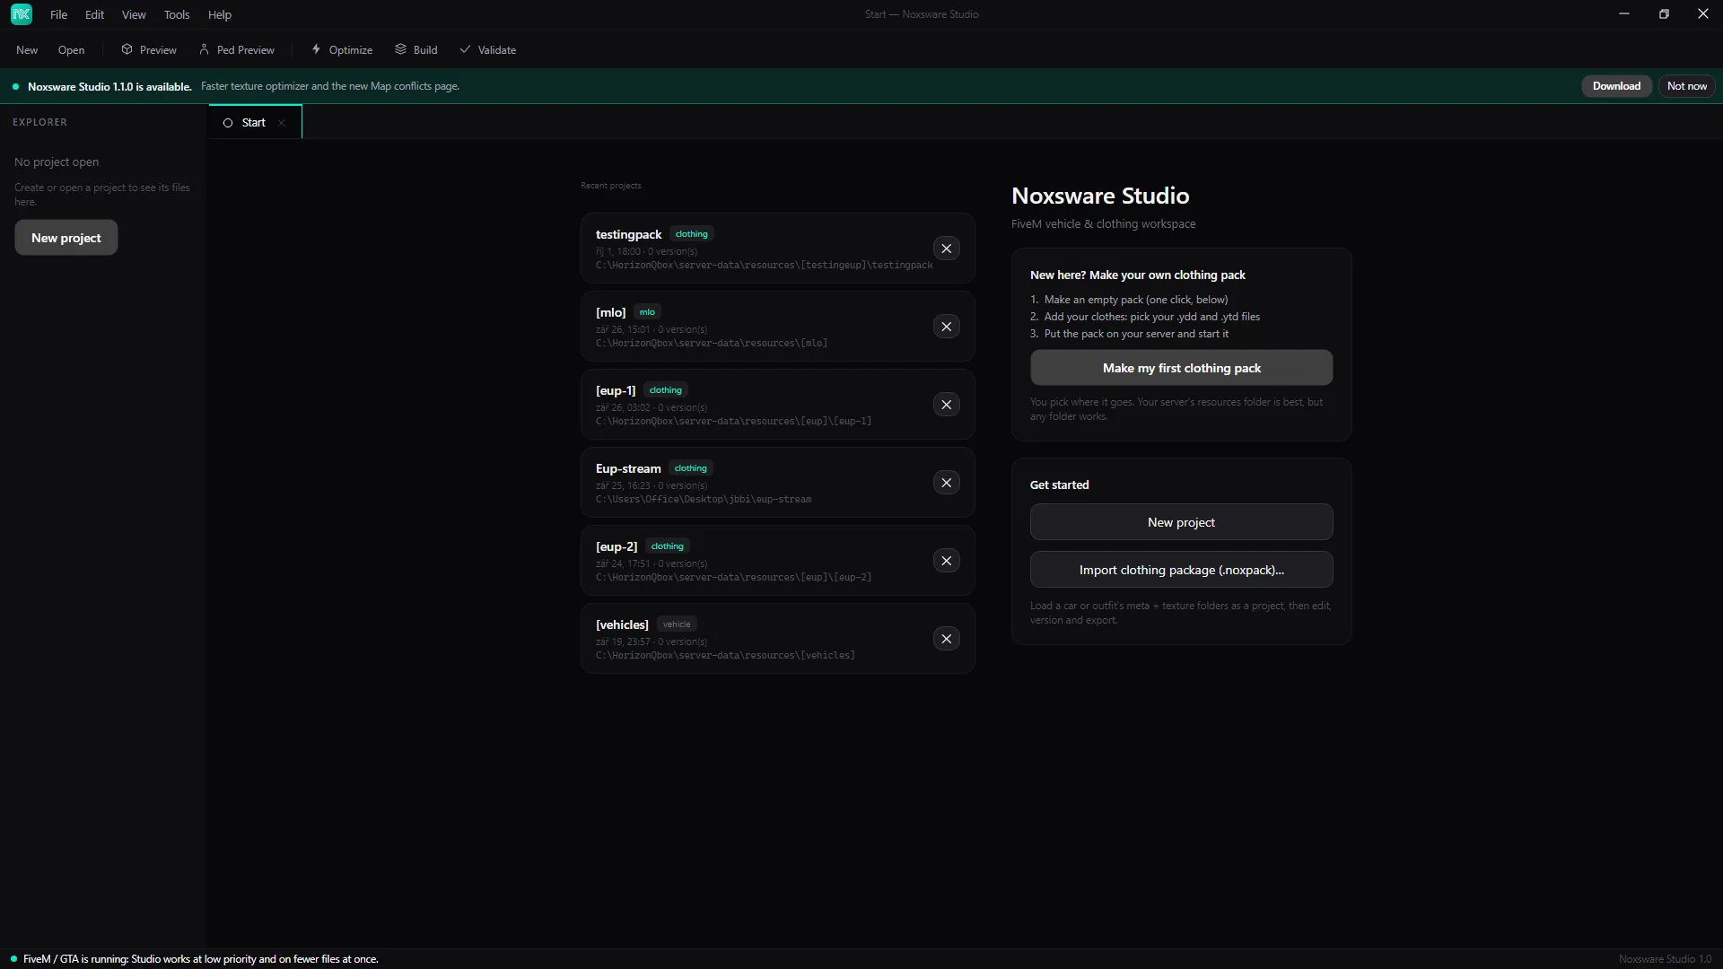Click New project under Get started
Screen dimensions: 1723x969
point(1181,522)
